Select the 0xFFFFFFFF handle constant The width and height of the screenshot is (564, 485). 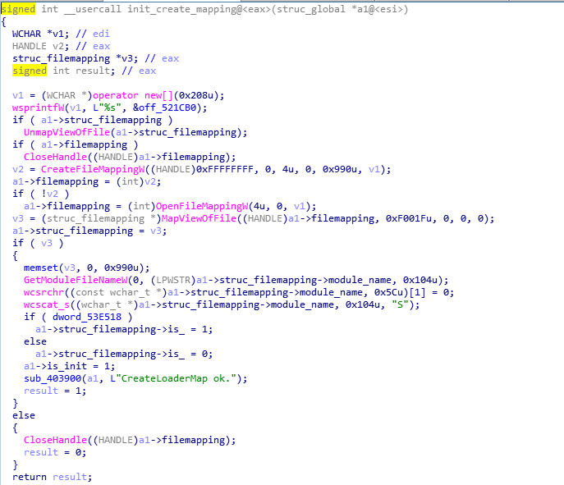tap(225, 169)
